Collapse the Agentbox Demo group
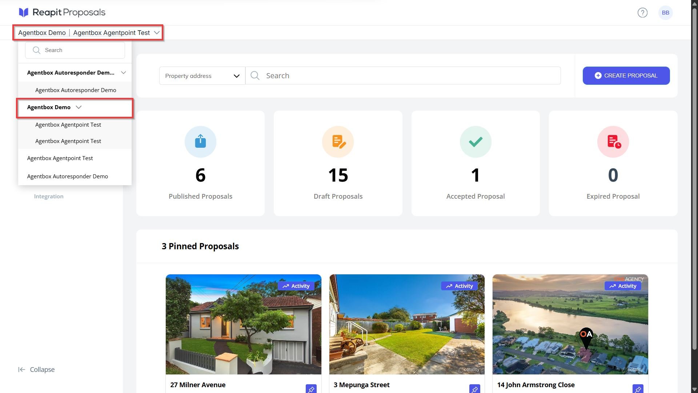The width and height of the screenshot is (698, 393). pos(79,107)
